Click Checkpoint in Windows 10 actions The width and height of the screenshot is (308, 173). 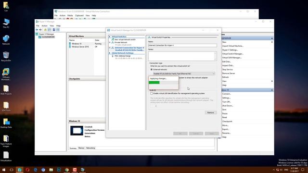pos(227,122)
